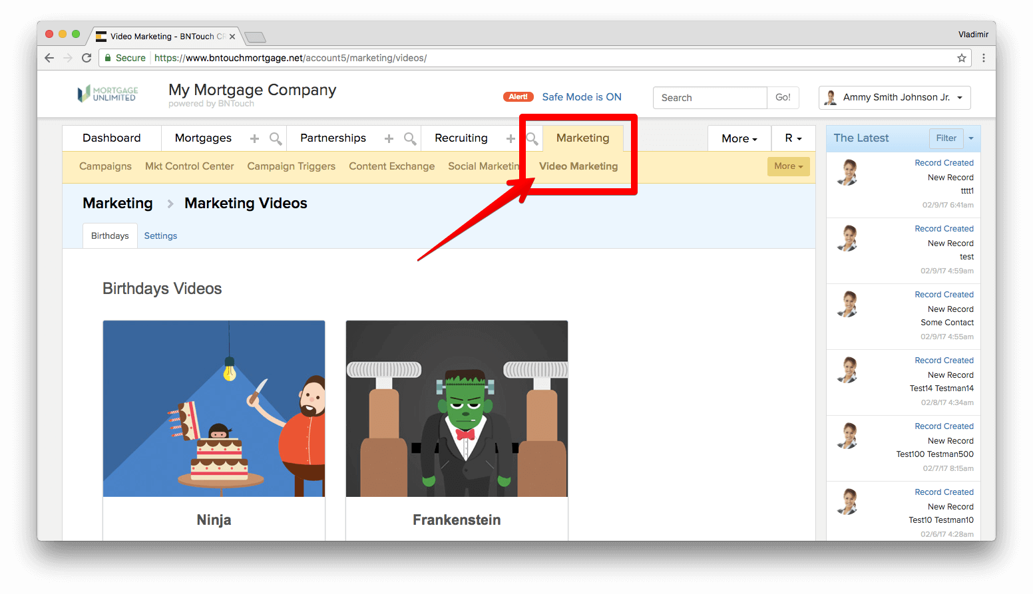The width and height of the screenshot is (1033, 594).
Task: Bookmark page with star icon
Action: coord(962,58)
